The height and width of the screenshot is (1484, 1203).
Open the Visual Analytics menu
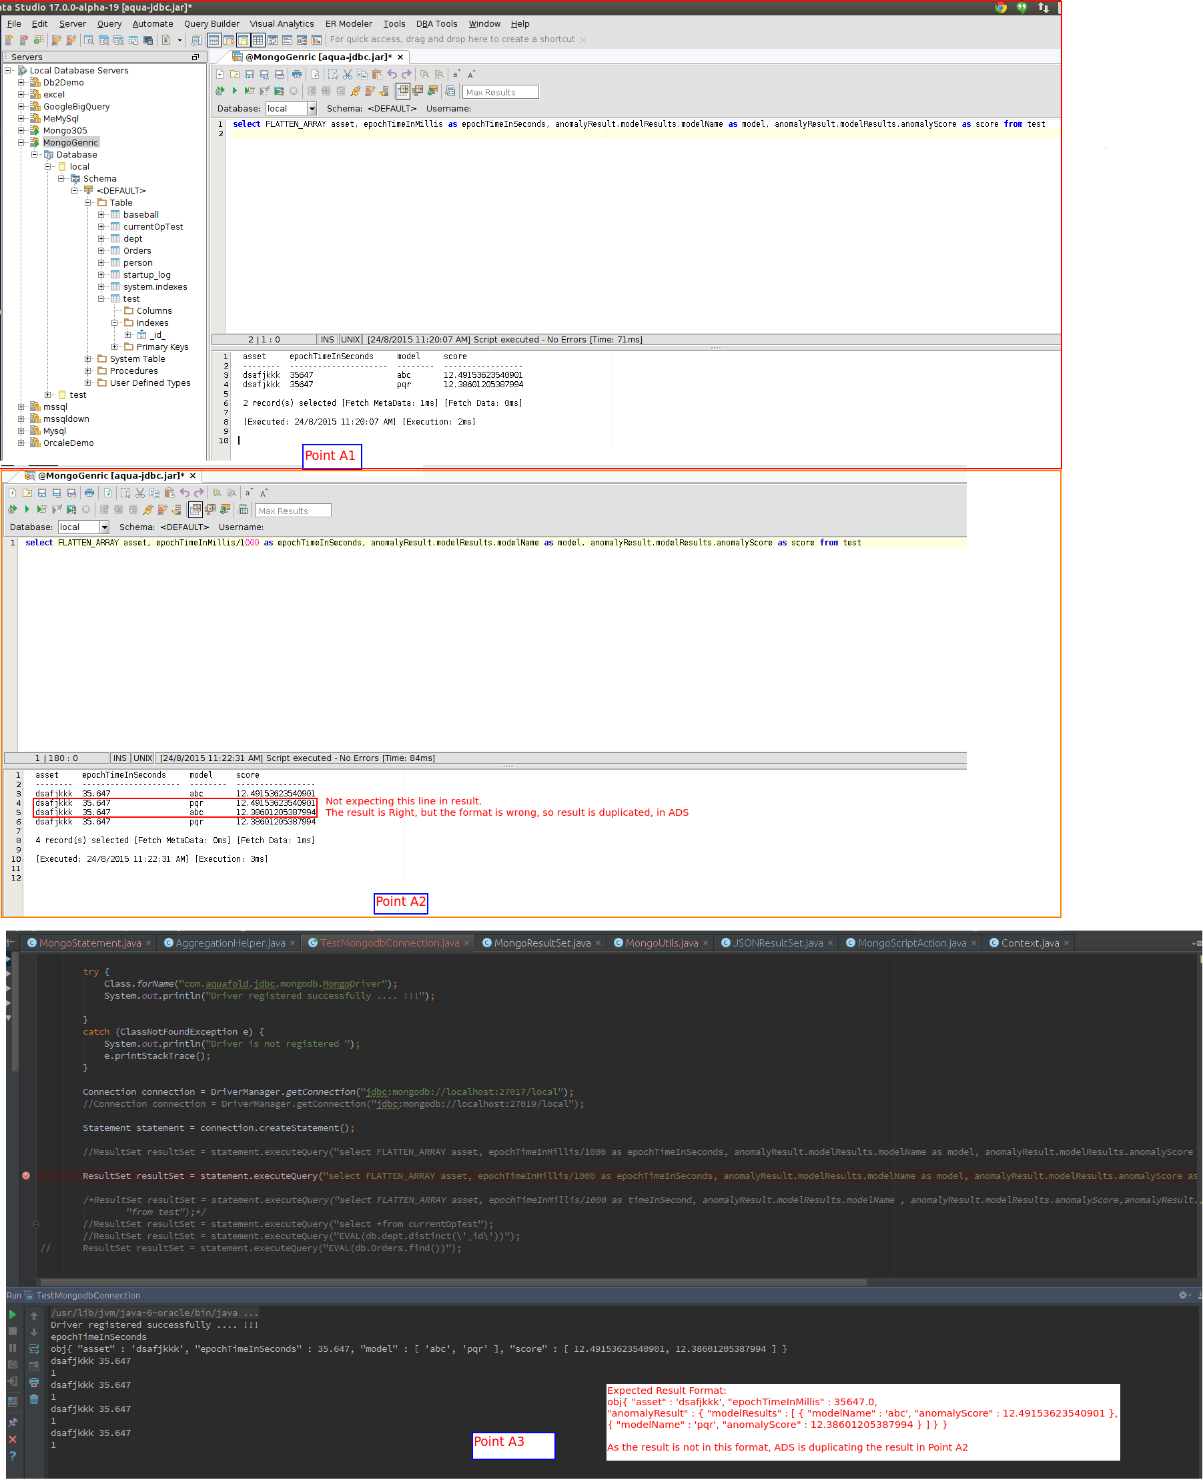pyautogui.click(x=282, y=23)
